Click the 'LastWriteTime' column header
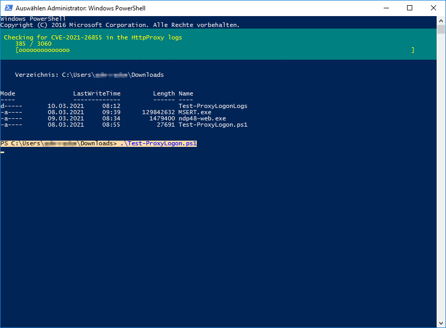Image resolution: width=446 pixels, height=328 pixels. pos(97,93)
